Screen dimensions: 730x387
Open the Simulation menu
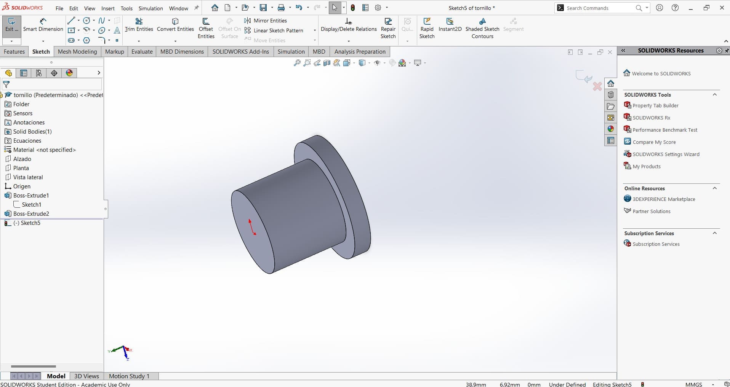(150, 8)
